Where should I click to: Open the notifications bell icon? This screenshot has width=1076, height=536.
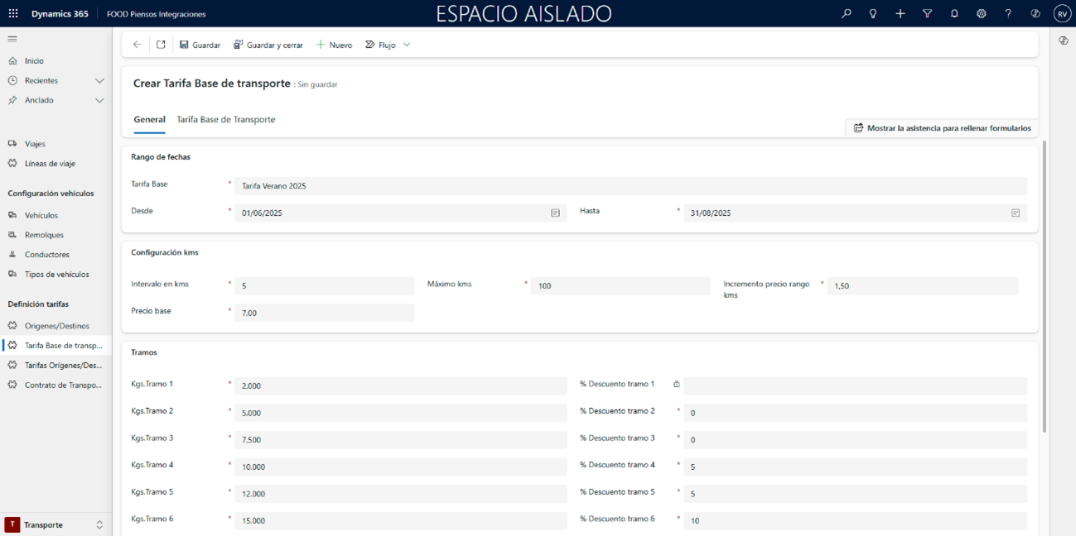click(954, 14)
